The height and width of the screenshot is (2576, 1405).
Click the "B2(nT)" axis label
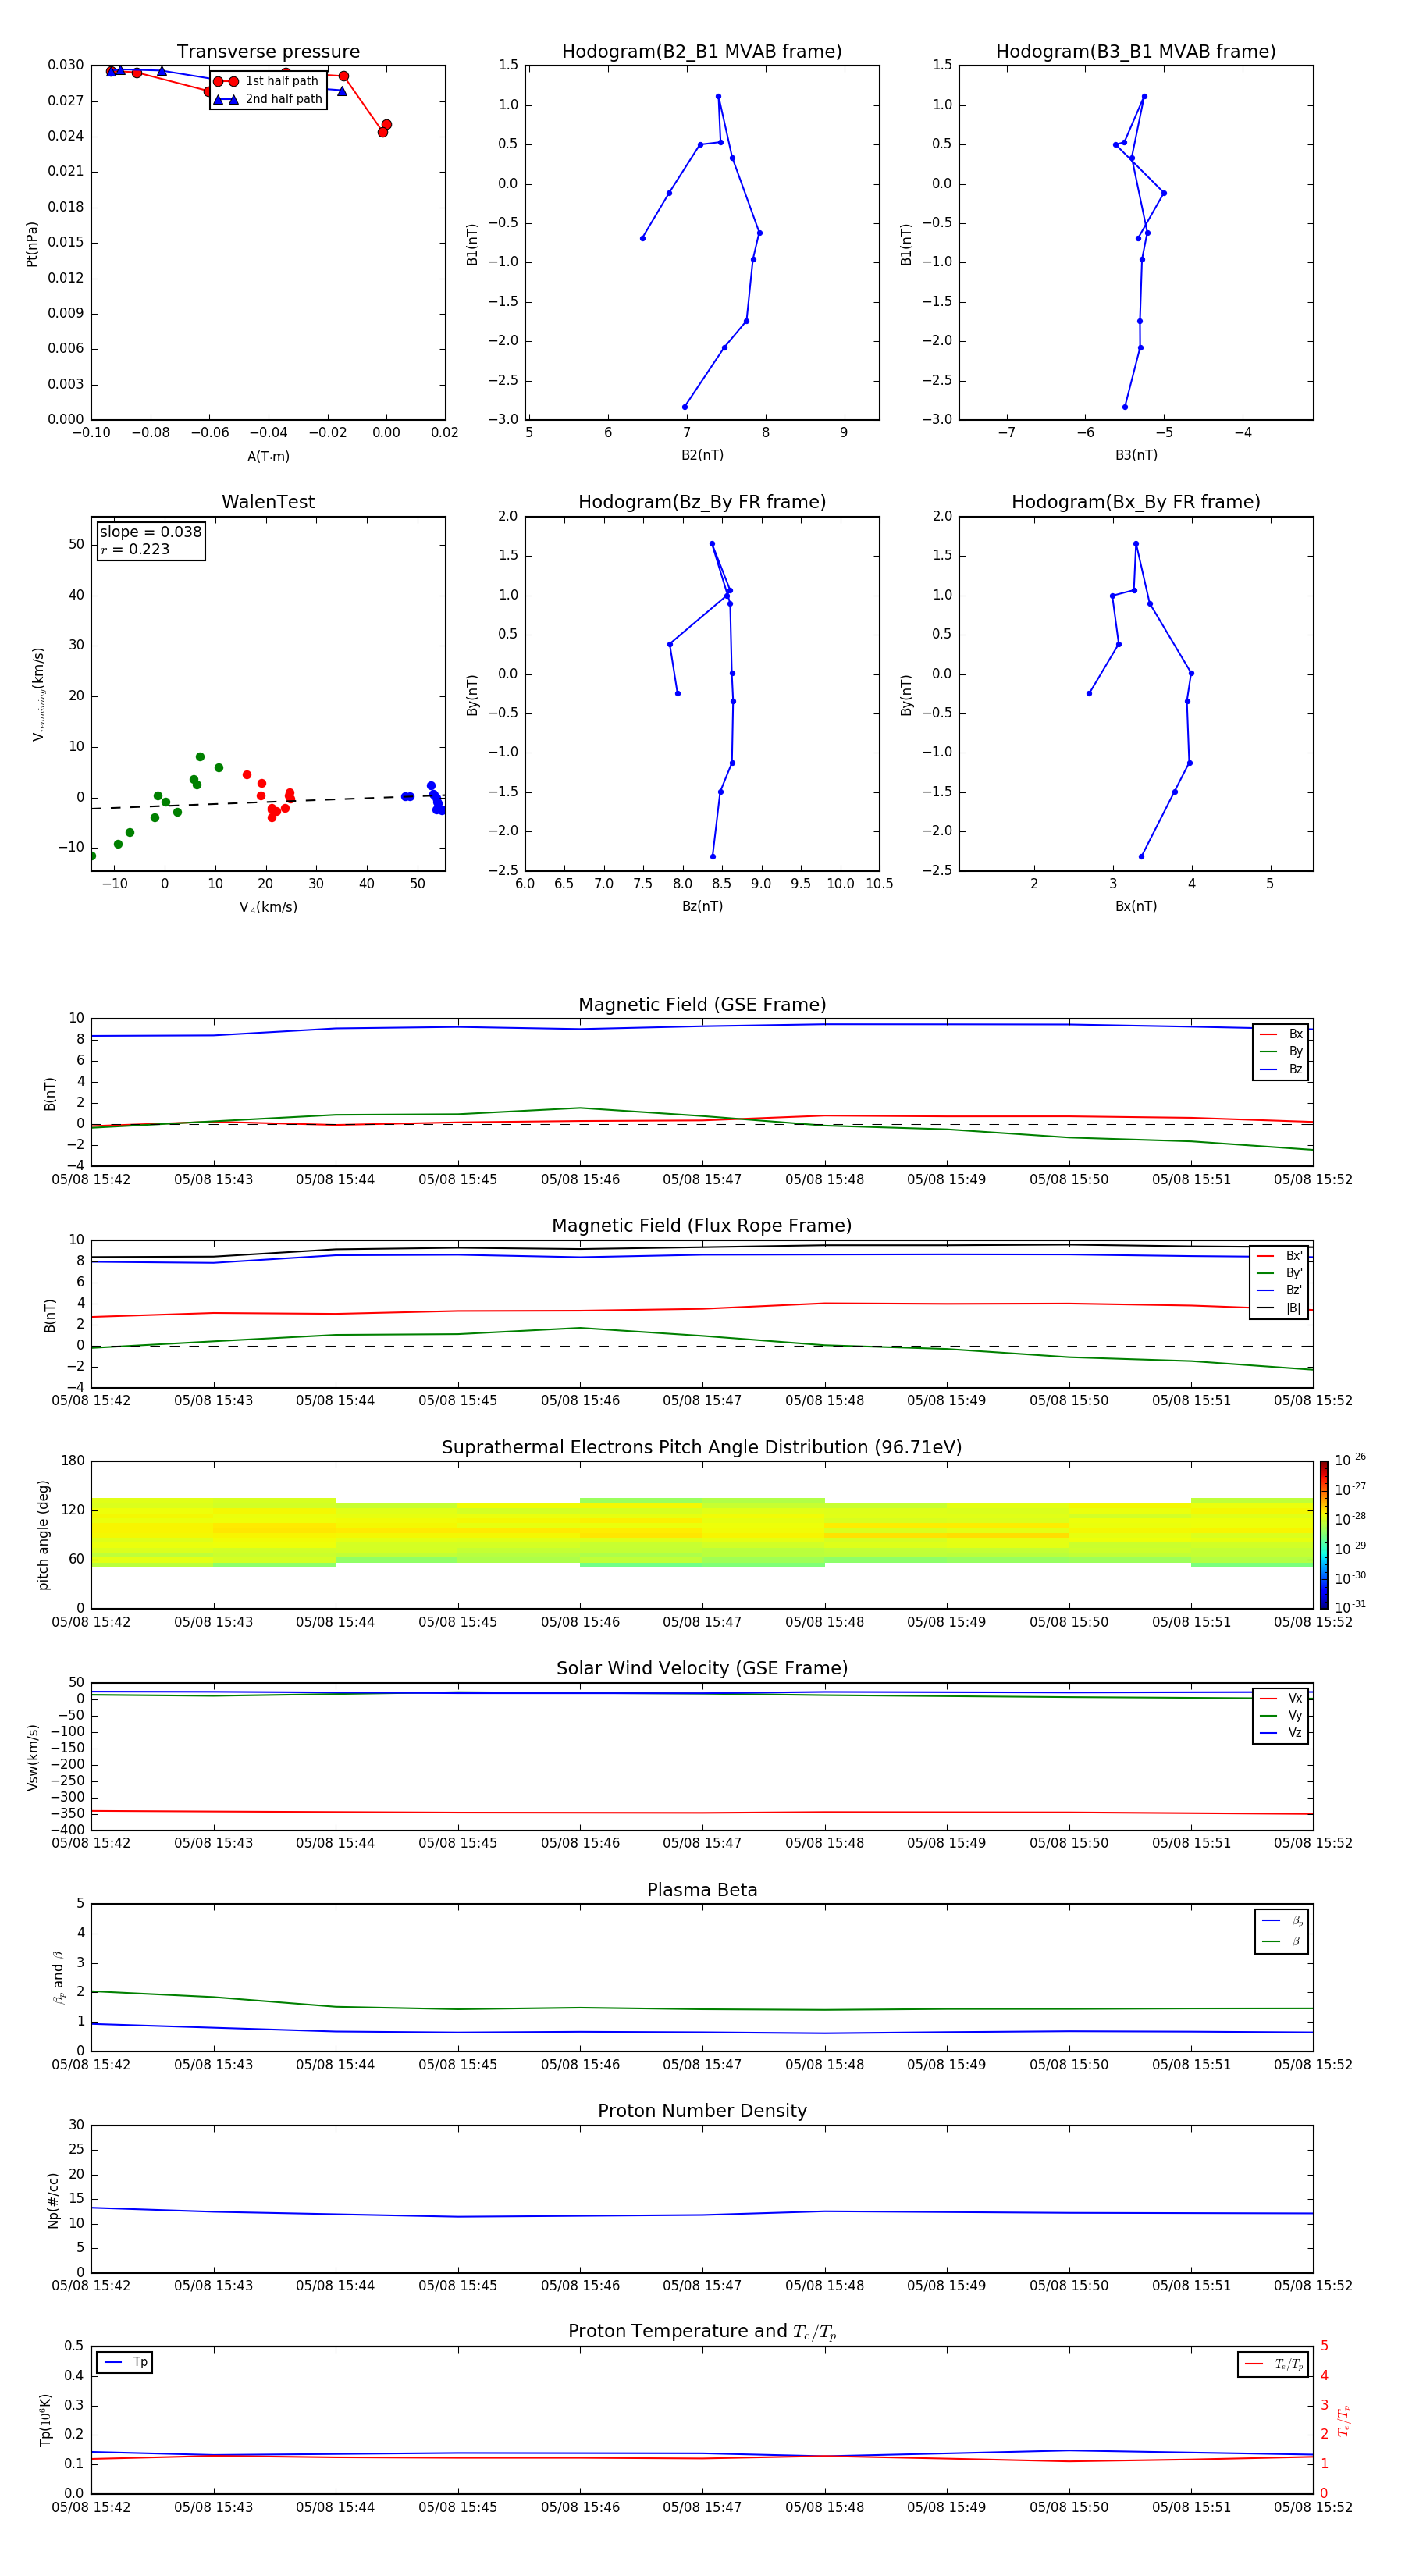pos(702,455)
